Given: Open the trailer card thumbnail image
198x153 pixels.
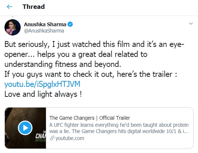Looking at the screenshot, I should (26, 128).
